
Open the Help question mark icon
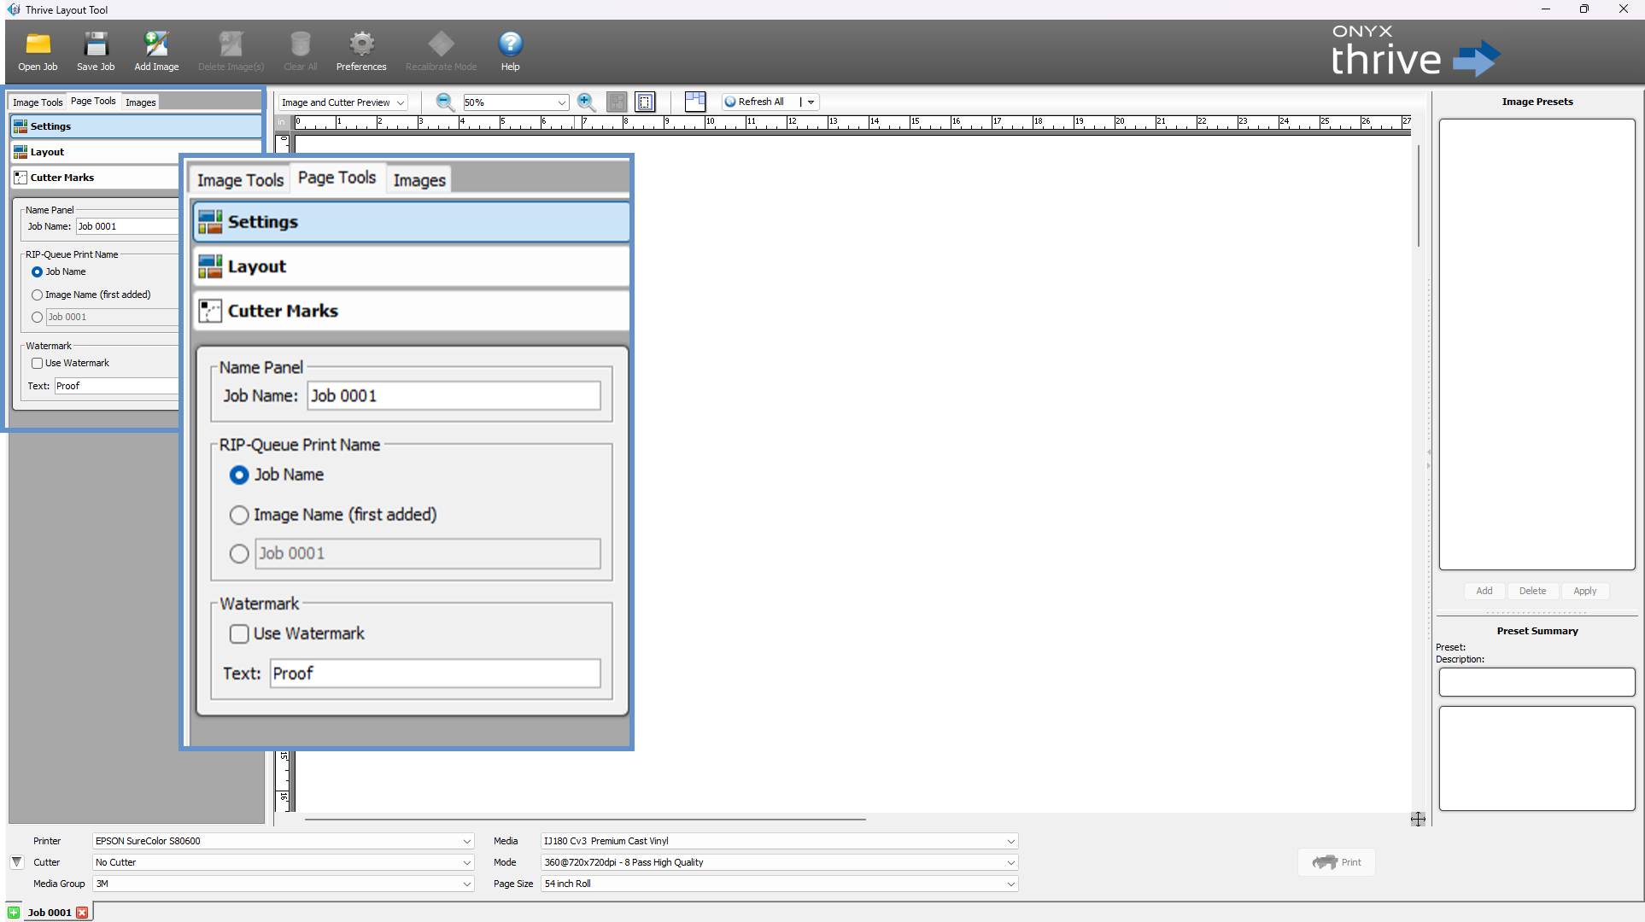510,44
